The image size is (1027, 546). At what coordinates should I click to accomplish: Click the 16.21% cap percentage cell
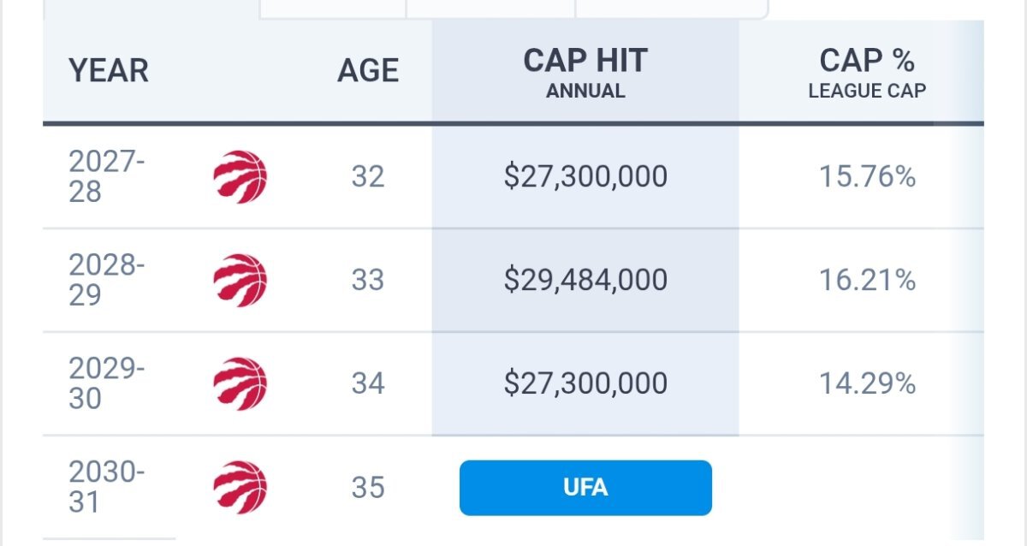[x=867, y=281]
